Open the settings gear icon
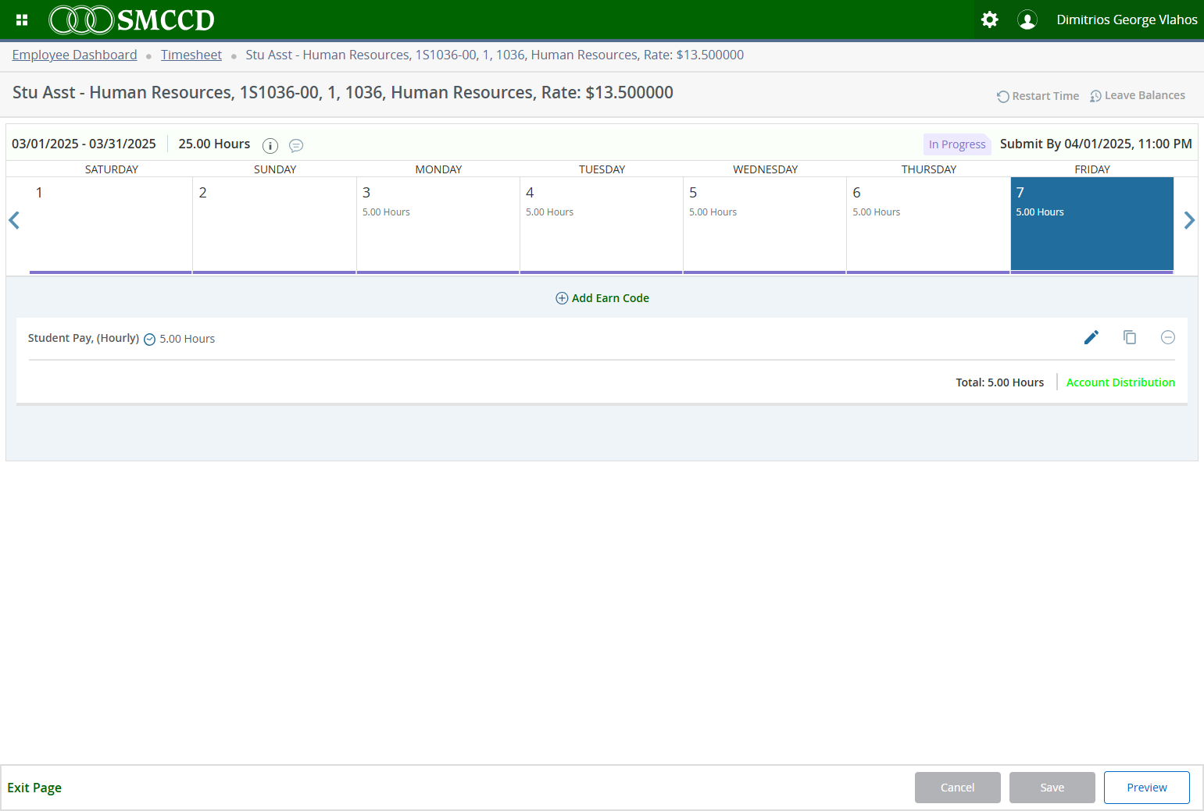This screenshot has width=1204, height=811. [x=989, y=20]
